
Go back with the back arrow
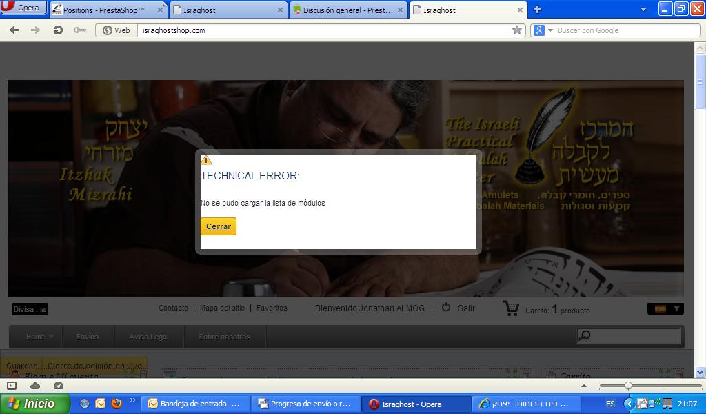pos(14,30)
